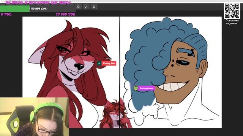This screenshot has width=243, height=136.
Task: Click the '20 000 RUB' goal target text
Action: (65, 14)
